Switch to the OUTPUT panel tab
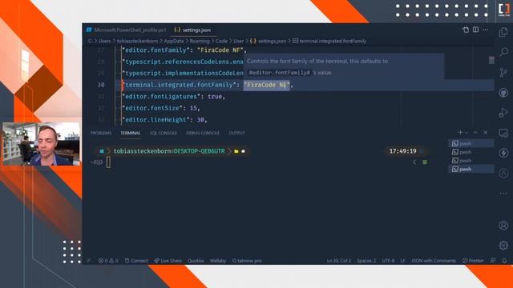Viewport: 513px width, 288px height. pos(236,133)
